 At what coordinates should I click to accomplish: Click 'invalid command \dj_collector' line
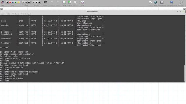[17, 54]
